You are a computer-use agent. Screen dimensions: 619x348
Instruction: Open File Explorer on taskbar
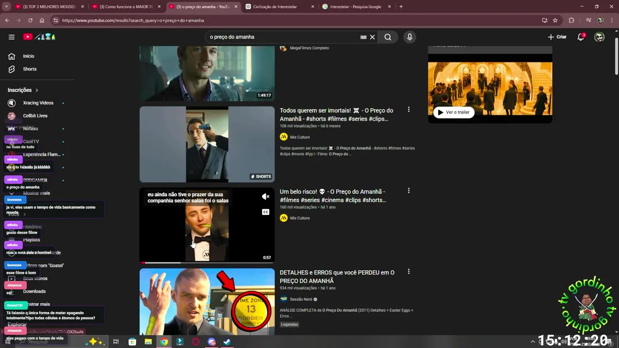click(x=148, y=342)
